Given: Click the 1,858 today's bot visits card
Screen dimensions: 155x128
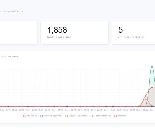Looking at the screenshot, I should click(74, 32).
